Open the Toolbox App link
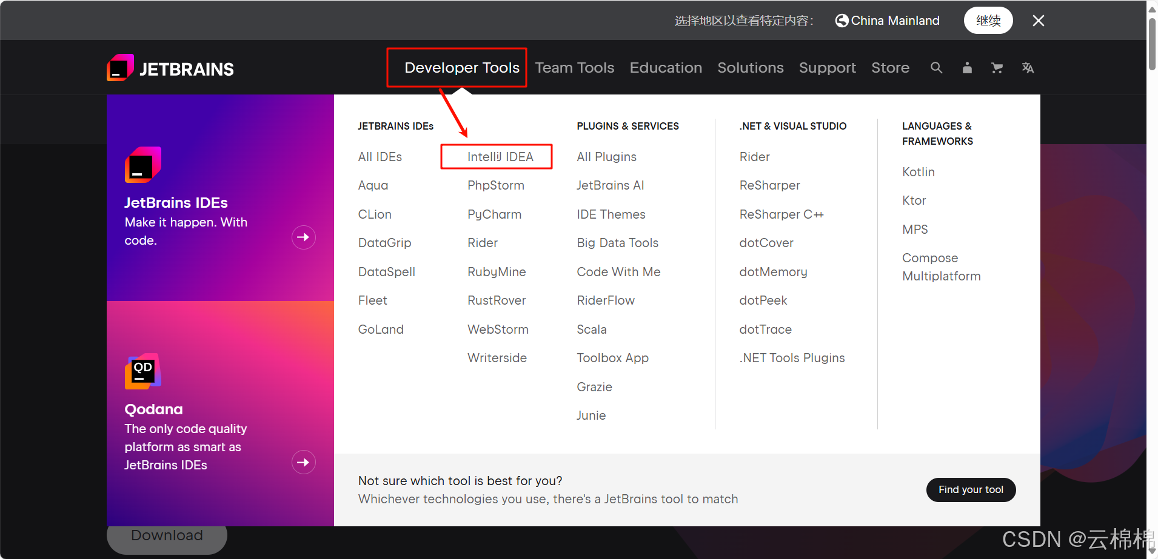1158x559 pixels. [612, 358]
